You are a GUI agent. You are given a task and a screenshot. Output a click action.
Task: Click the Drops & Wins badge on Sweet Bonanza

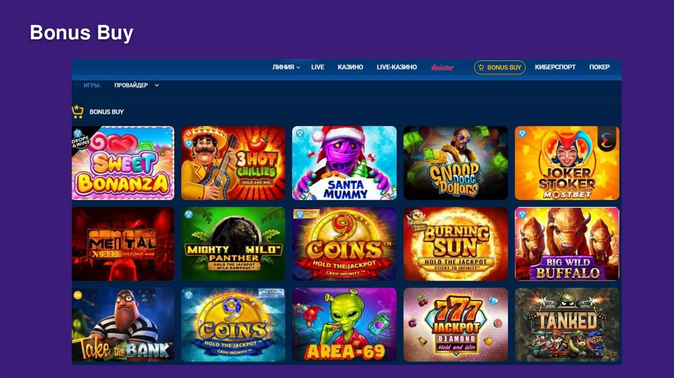pyautogui.click(x=80, y=138)
